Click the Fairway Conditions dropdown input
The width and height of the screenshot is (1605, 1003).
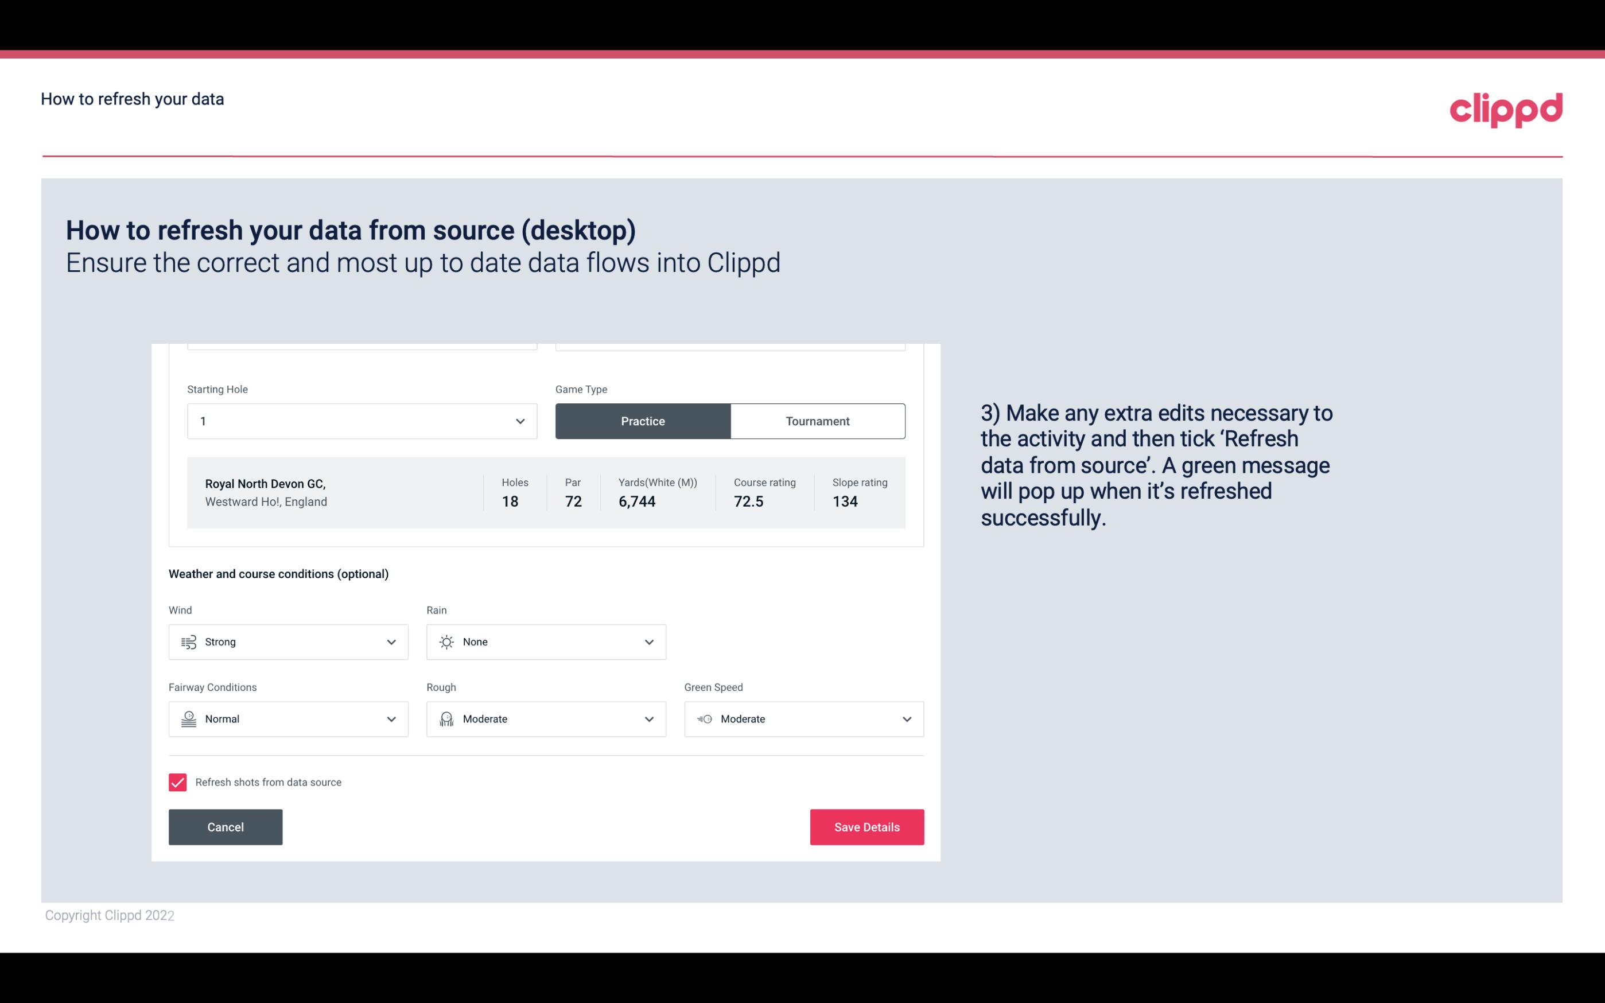[x=287, y=719]
